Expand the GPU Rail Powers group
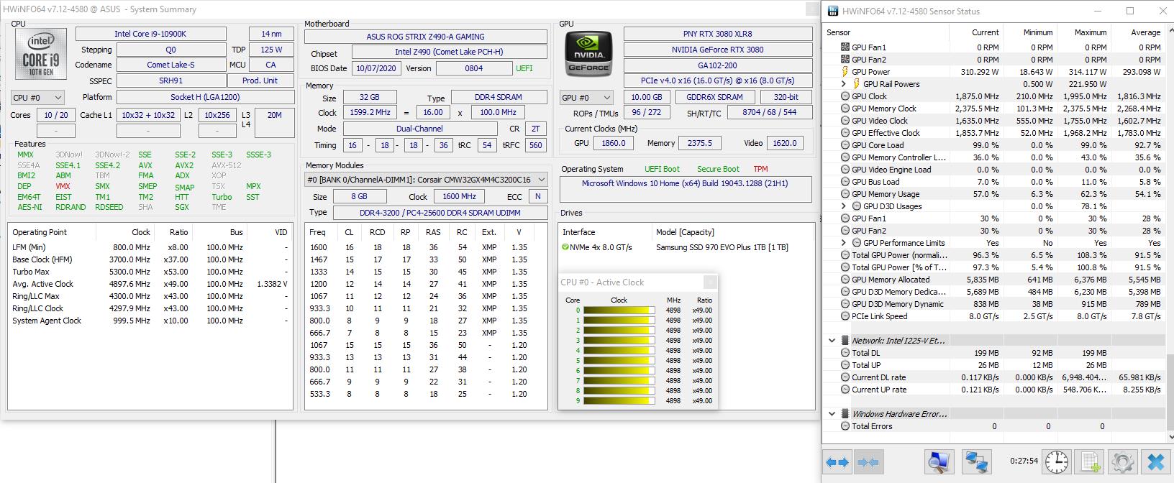Screen dimensions: 1174x483 tap(844, 84)
